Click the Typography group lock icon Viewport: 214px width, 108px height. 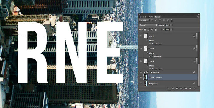(194, 72)
